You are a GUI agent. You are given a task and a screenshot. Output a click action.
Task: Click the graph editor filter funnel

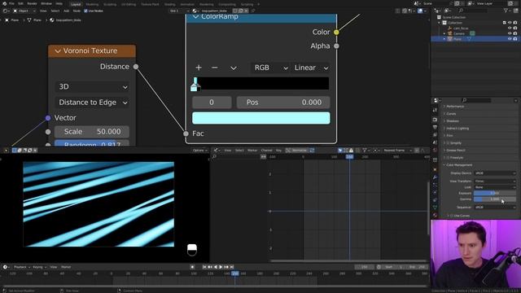365,150
